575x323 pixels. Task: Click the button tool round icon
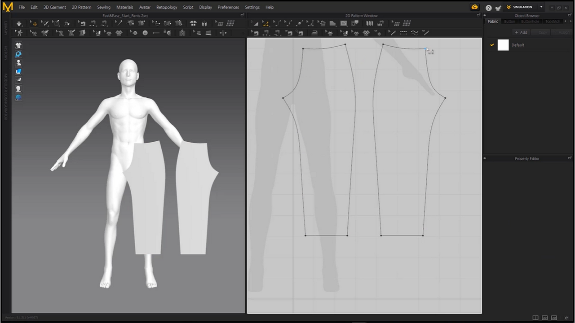click(145, 33)
